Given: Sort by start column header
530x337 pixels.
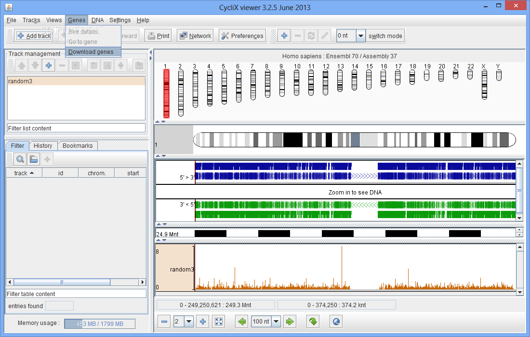Looking at the screenshot, I should click(x=131, y=173).
